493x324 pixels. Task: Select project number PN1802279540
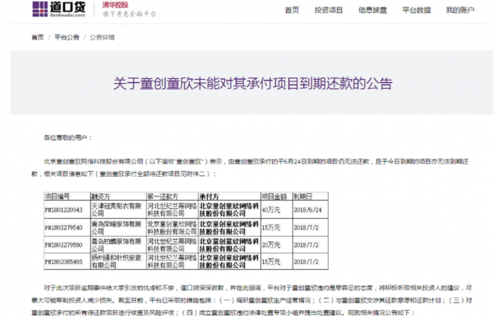coord(63,228)
